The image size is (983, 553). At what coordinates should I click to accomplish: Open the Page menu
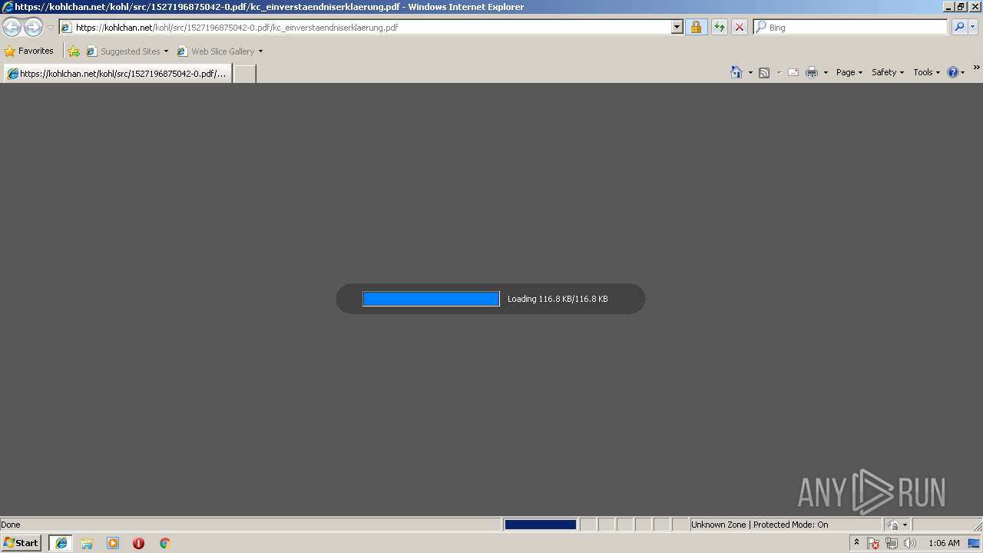[x=849, y=72]
